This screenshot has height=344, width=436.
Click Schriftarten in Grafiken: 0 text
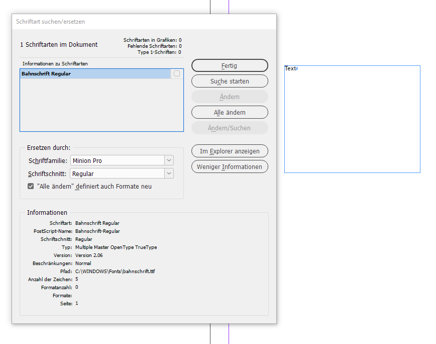(x=152, y=40)
